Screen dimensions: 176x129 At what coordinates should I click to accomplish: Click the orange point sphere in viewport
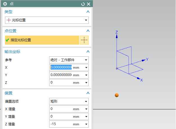(117, 95)
